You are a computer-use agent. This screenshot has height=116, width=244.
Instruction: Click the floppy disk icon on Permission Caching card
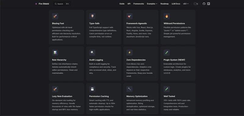tap(92, 89)
